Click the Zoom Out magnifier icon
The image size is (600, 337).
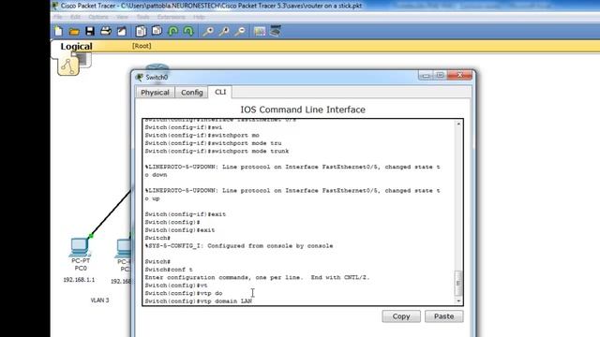tap(240, 31)
